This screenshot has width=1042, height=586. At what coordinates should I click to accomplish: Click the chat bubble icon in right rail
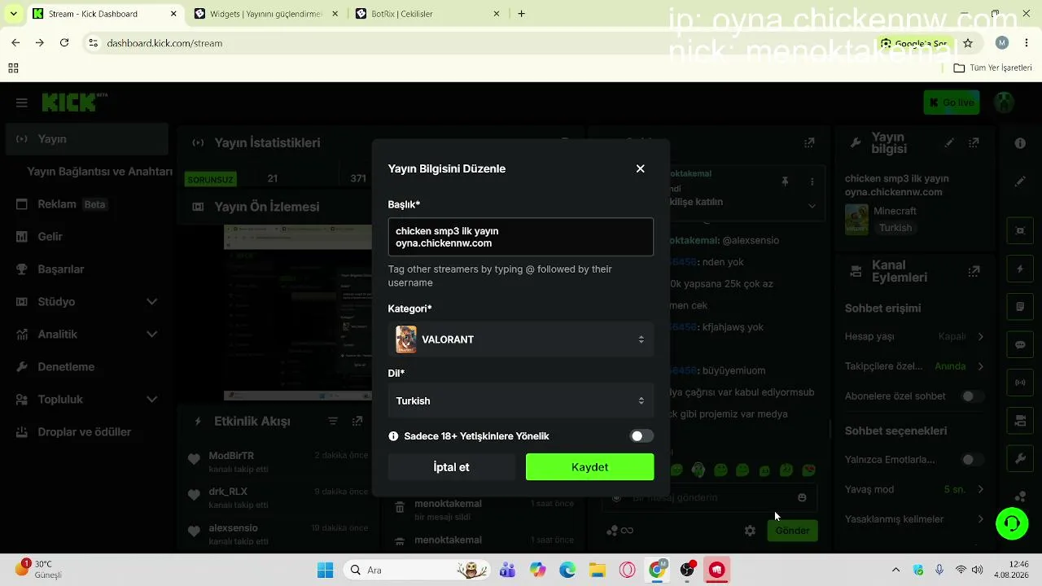1020,345
